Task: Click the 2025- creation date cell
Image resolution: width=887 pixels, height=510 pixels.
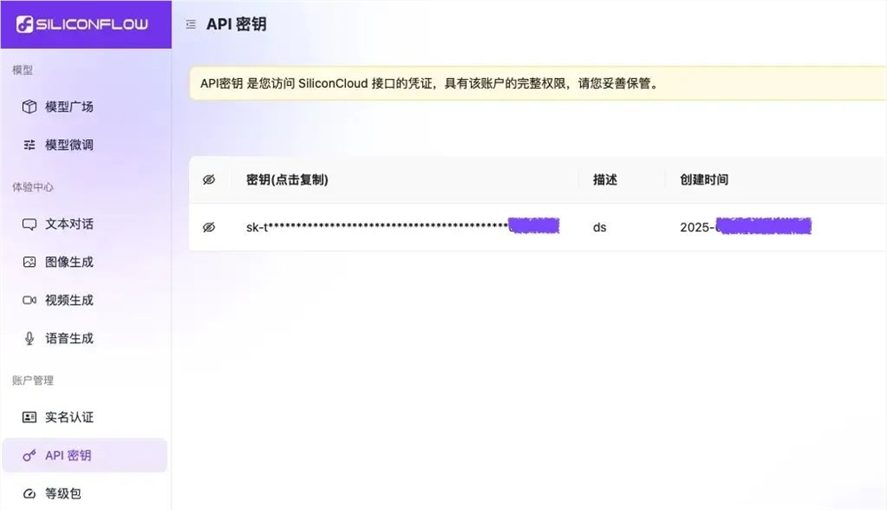Action: [x=746, y=227]
